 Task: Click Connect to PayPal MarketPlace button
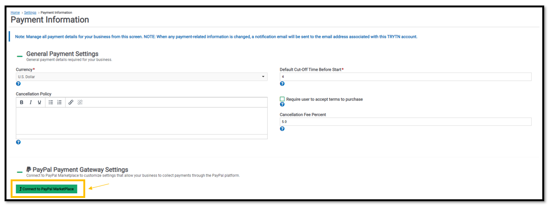click(46, 189)
